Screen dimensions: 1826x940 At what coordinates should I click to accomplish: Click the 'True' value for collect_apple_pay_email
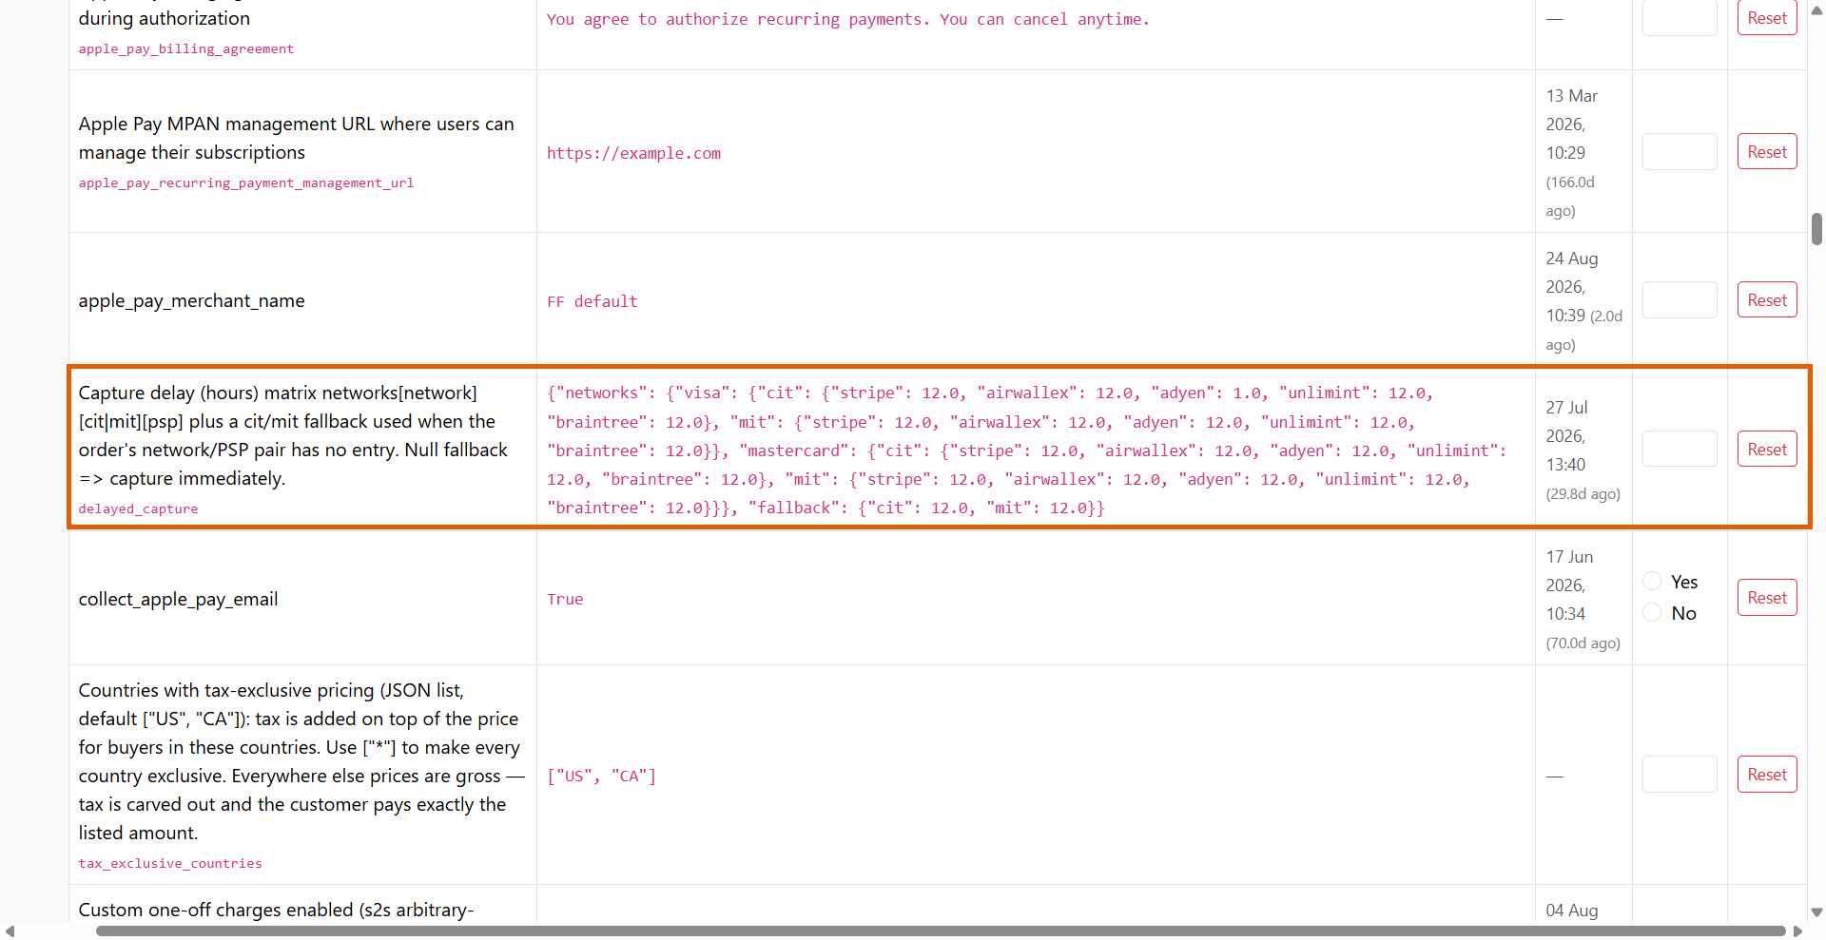click(565, 600)
